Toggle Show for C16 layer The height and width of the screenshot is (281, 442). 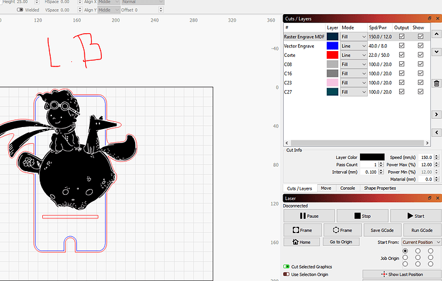(x=421, y=73)
